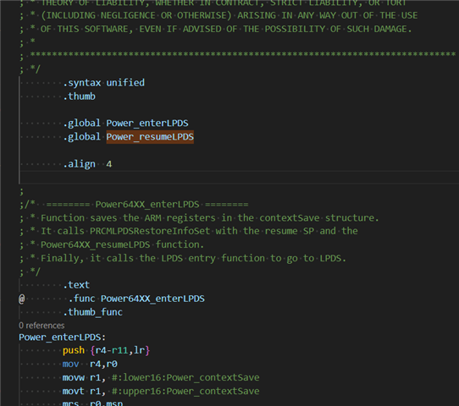Click the '.align 4' directive line

click(x=87, y=164)
